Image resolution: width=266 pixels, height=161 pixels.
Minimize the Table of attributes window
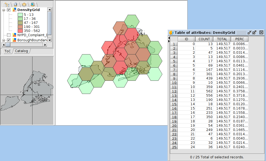coord(249,32)
